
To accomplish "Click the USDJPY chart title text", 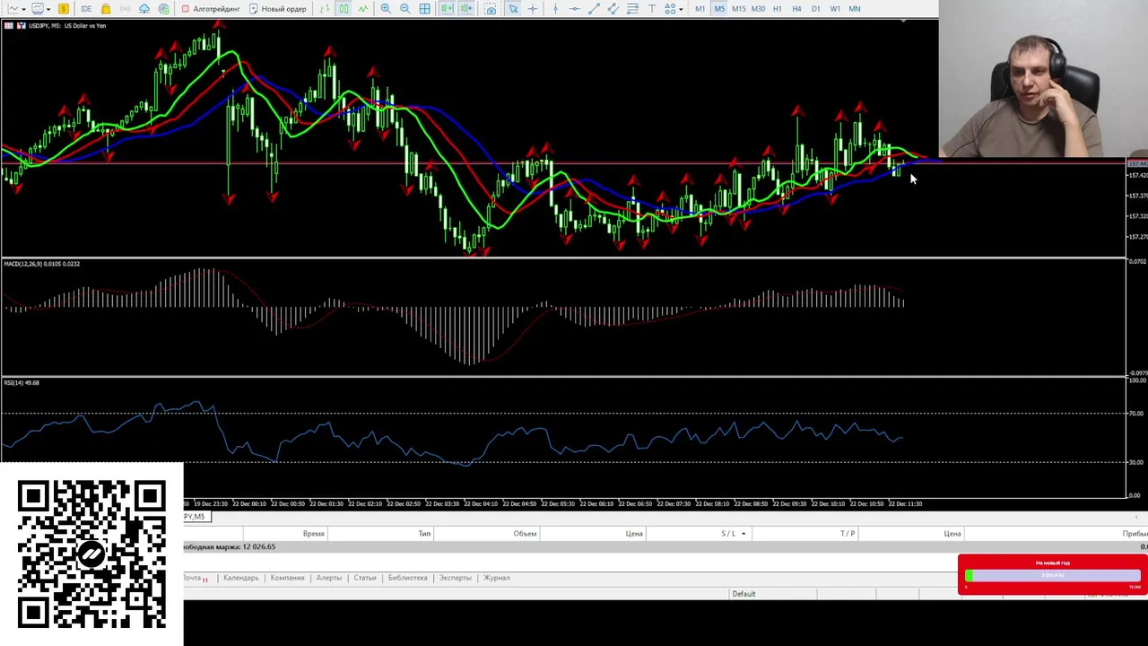I will [x=67, y=26].
